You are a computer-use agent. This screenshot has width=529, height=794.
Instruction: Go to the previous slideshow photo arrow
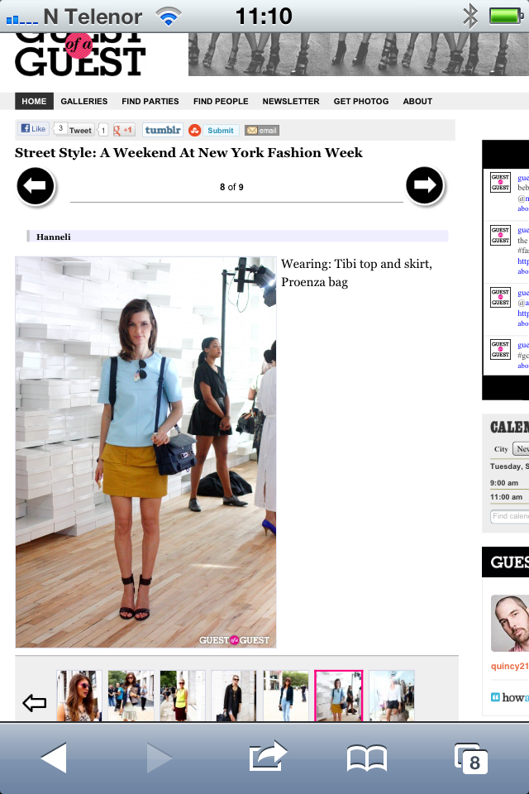coord(36,186)
